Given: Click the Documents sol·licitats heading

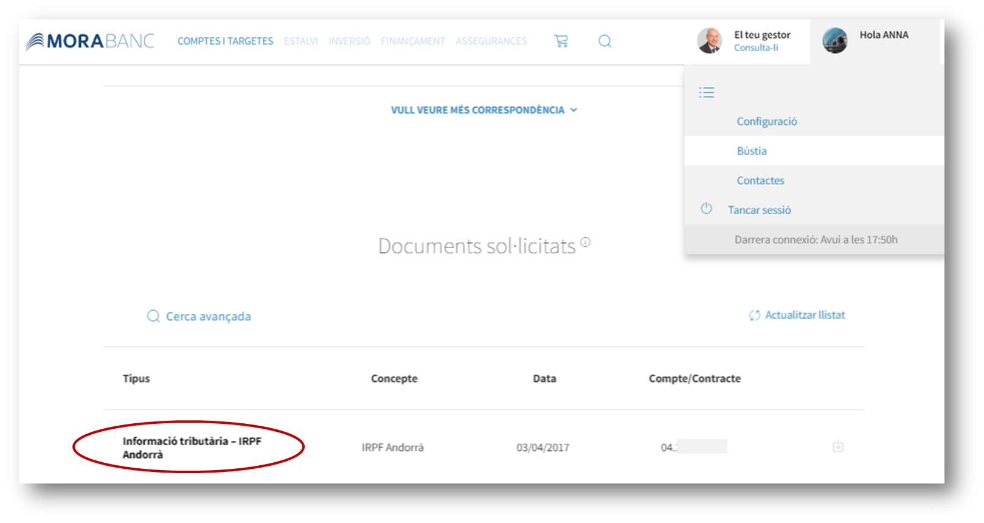Looking at the screenshot, I should [477, 246].
